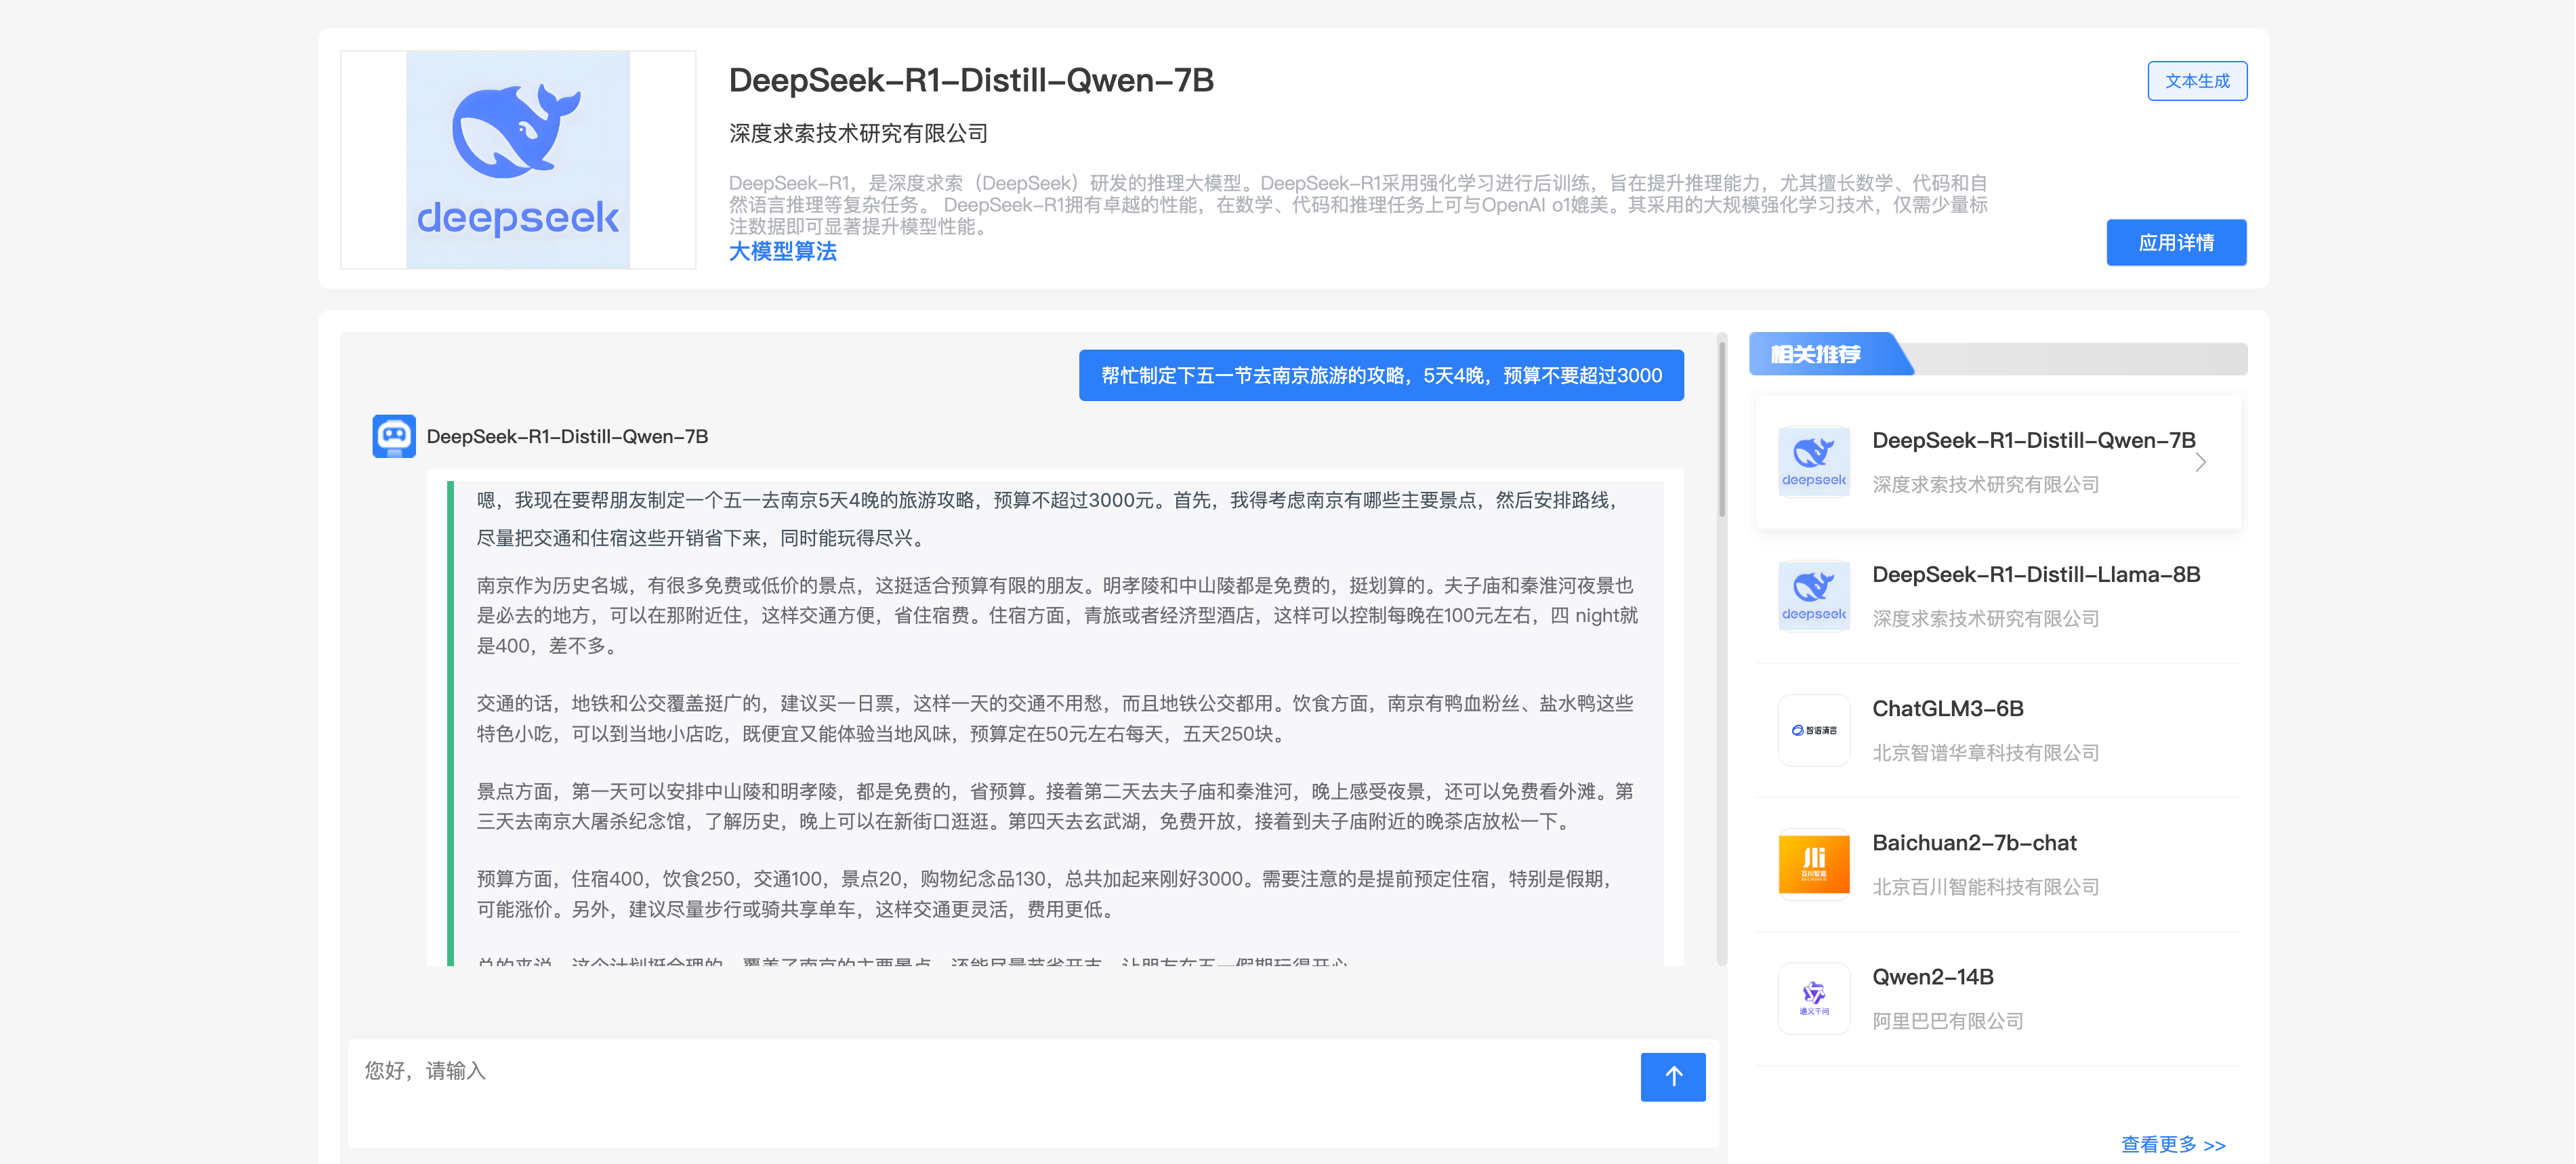Click the large DeepSeek whale logo image
The image size is (2576, 1164).
point(518,160)
